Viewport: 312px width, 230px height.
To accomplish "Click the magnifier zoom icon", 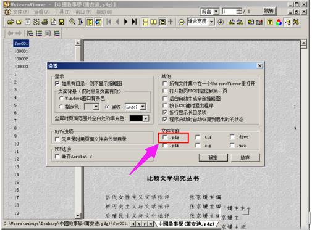I will click(72, 22).
